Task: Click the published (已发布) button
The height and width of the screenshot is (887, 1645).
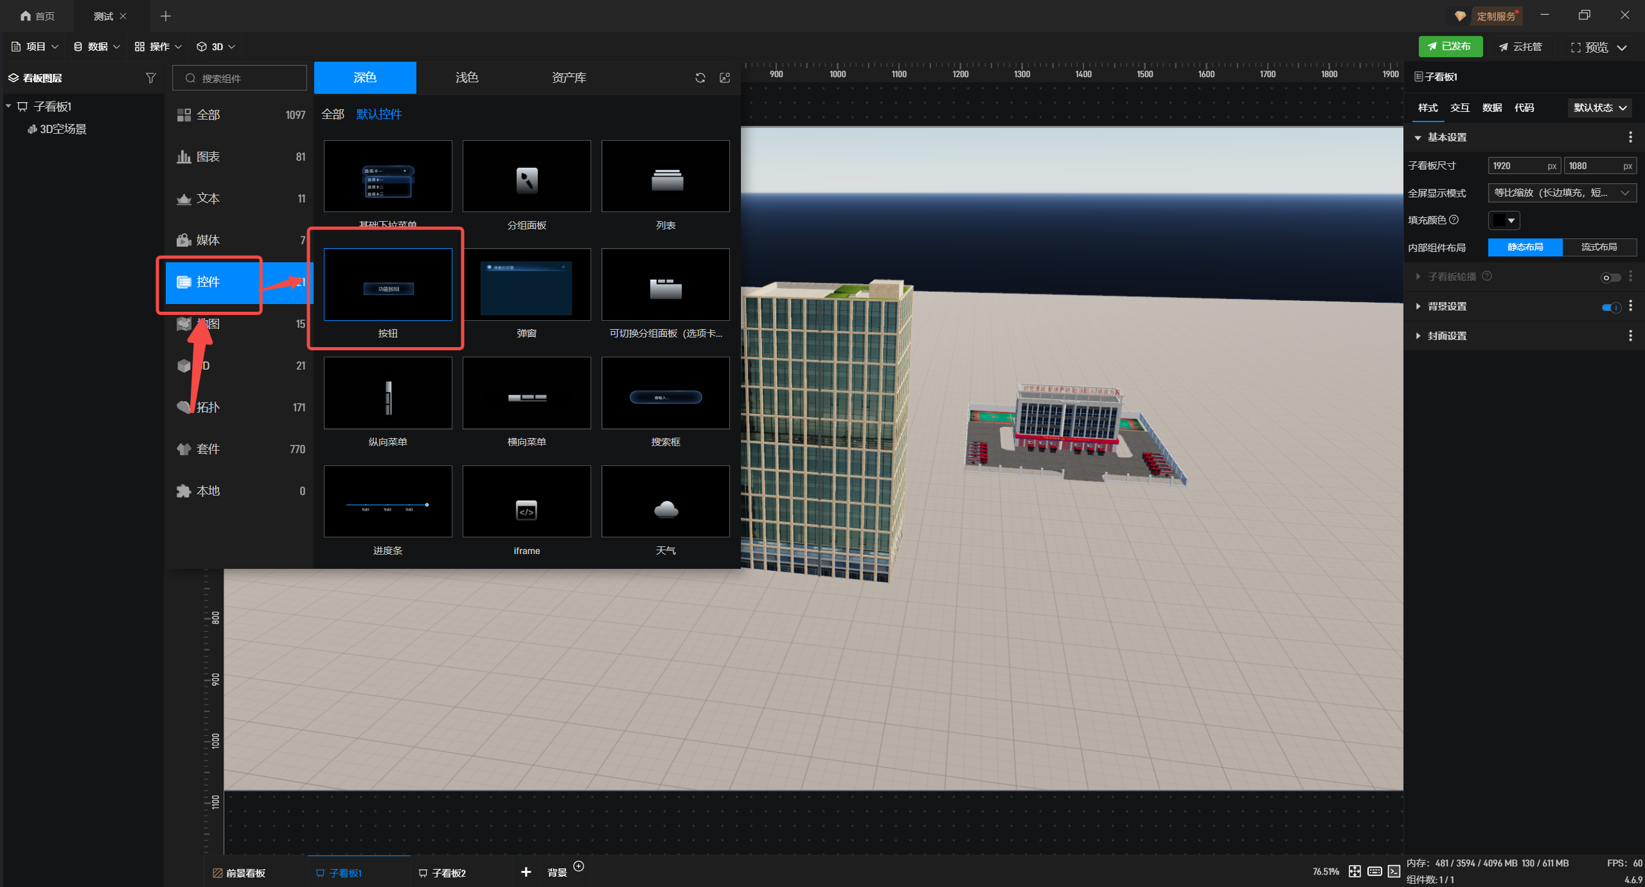Action: tap(1450, 46)
